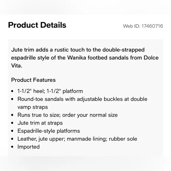Select the Web ID: 17460716 text

coord(143,26)
